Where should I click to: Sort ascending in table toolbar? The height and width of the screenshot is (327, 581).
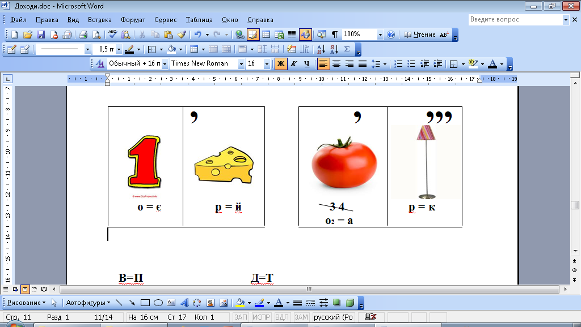[x=321, y=49]
